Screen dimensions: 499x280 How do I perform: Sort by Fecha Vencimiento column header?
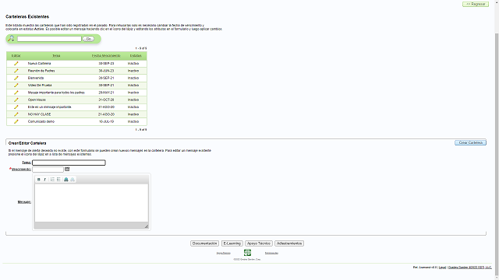[x=106, y=55]
